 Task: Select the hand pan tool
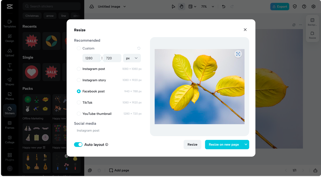coord(182,7)
